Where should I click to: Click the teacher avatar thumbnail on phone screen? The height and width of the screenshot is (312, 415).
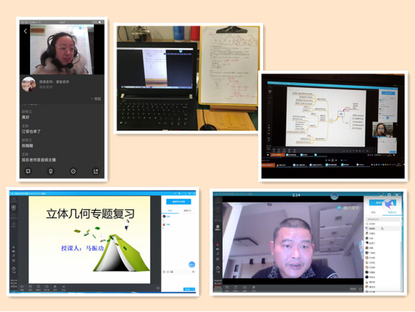tap(29, 84)
